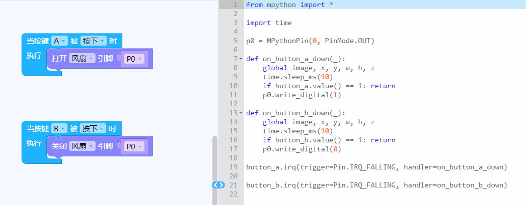Screen dimensions: 526x205
Task: Open P0 pin dropdown in 关闭 block
Action: click(x=133, y=146)
